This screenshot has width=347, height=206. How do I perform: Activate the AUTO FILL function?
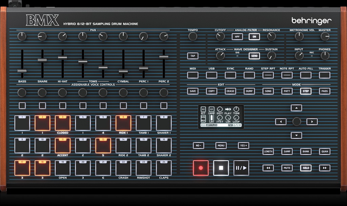click(x=305, y=75)
